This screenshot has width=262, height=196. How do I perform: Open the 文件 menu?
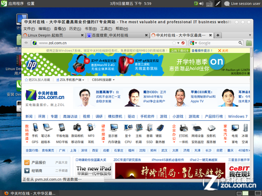(29, 29)
